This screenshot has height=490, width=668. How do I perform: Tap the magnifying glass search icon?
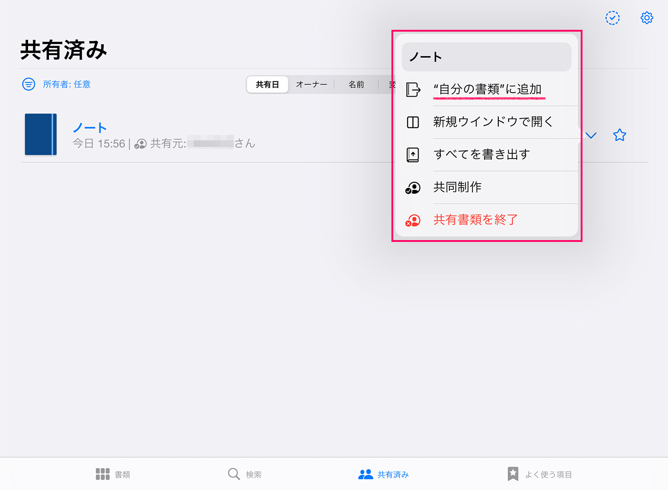click(x=234, y=474)
